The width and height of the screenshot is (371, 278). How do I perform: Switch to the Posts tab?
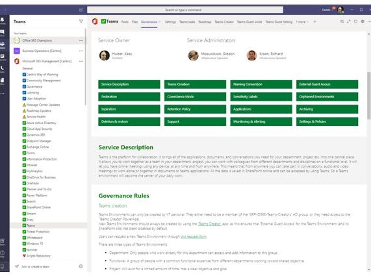[125, 22]
